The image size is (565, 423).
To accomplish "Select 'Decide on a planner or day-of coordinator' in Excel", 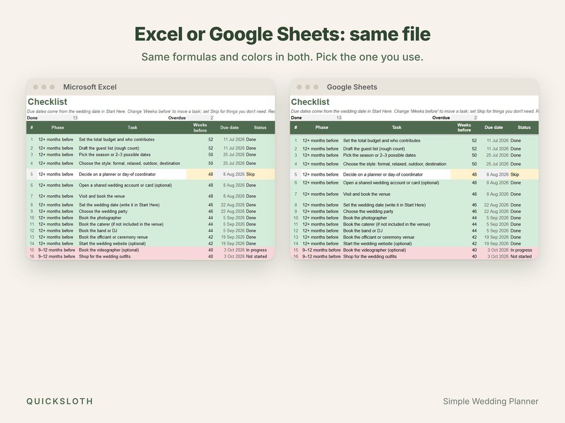I will (x=117, y=174).
